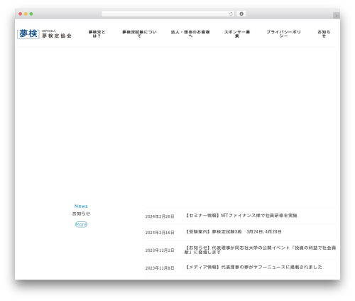Open the プライバシーポリシー menu item
The width and height of the screenshot is (355, 301).
(283, 34)
